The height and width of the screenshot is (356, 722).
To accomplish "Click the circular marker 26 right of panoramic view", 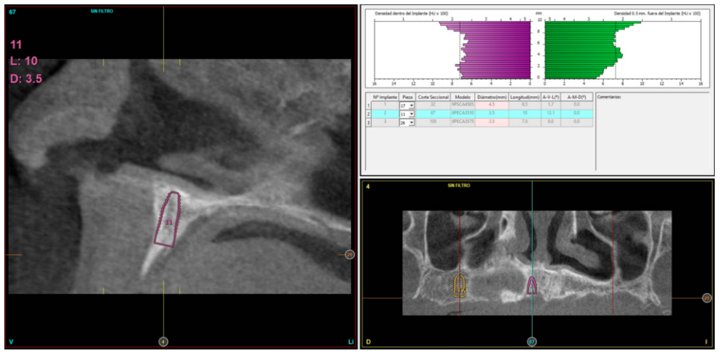I will tap(706, 298).
